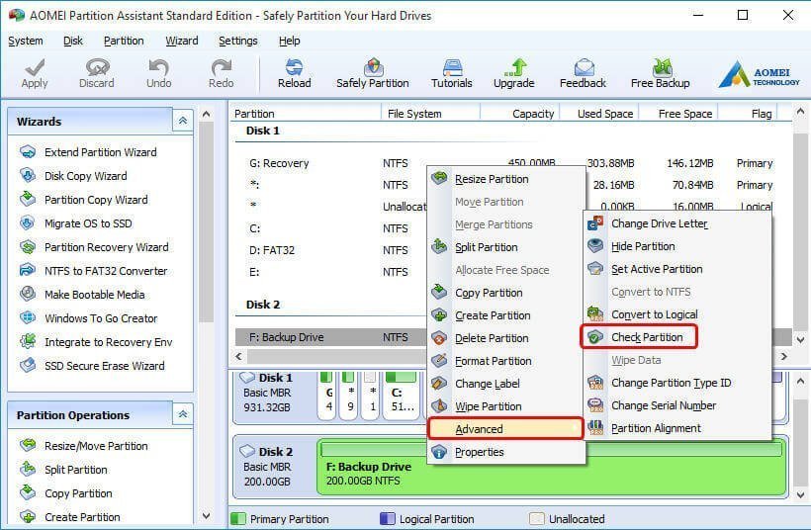Select Wipe Partition in context menu
The image size is (811, 530).
pyautogui.click(x=506, y=406)
